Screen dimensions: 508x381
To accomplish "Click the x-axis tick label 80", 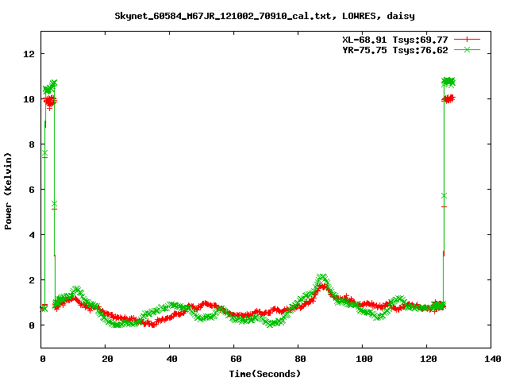I will click(300, 359).
